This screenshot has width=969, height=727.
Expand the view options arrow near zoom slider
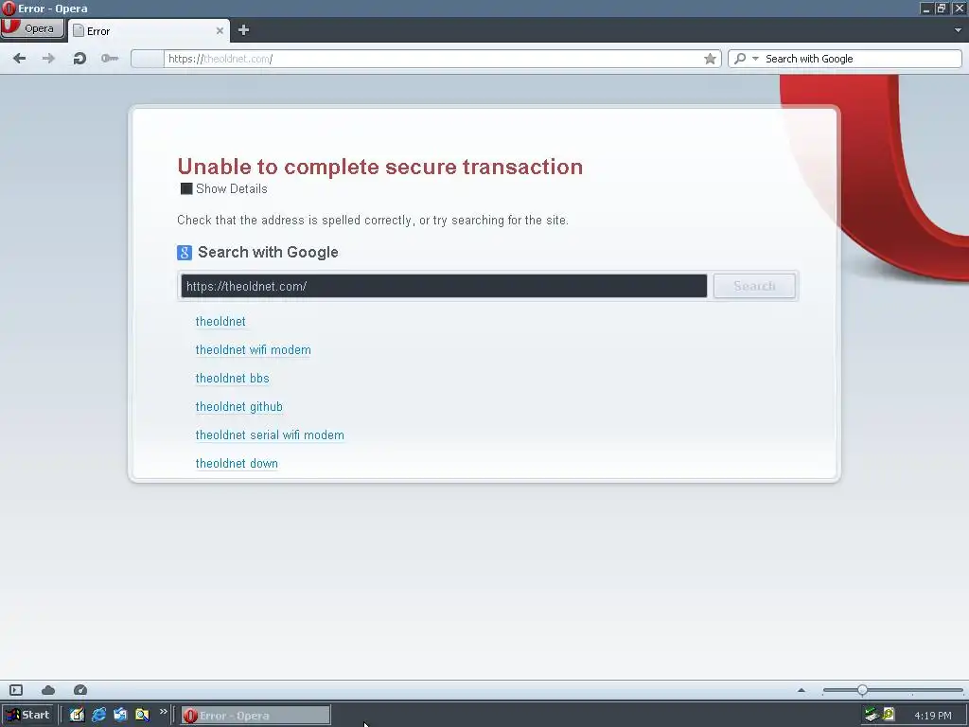click(802, 690)
